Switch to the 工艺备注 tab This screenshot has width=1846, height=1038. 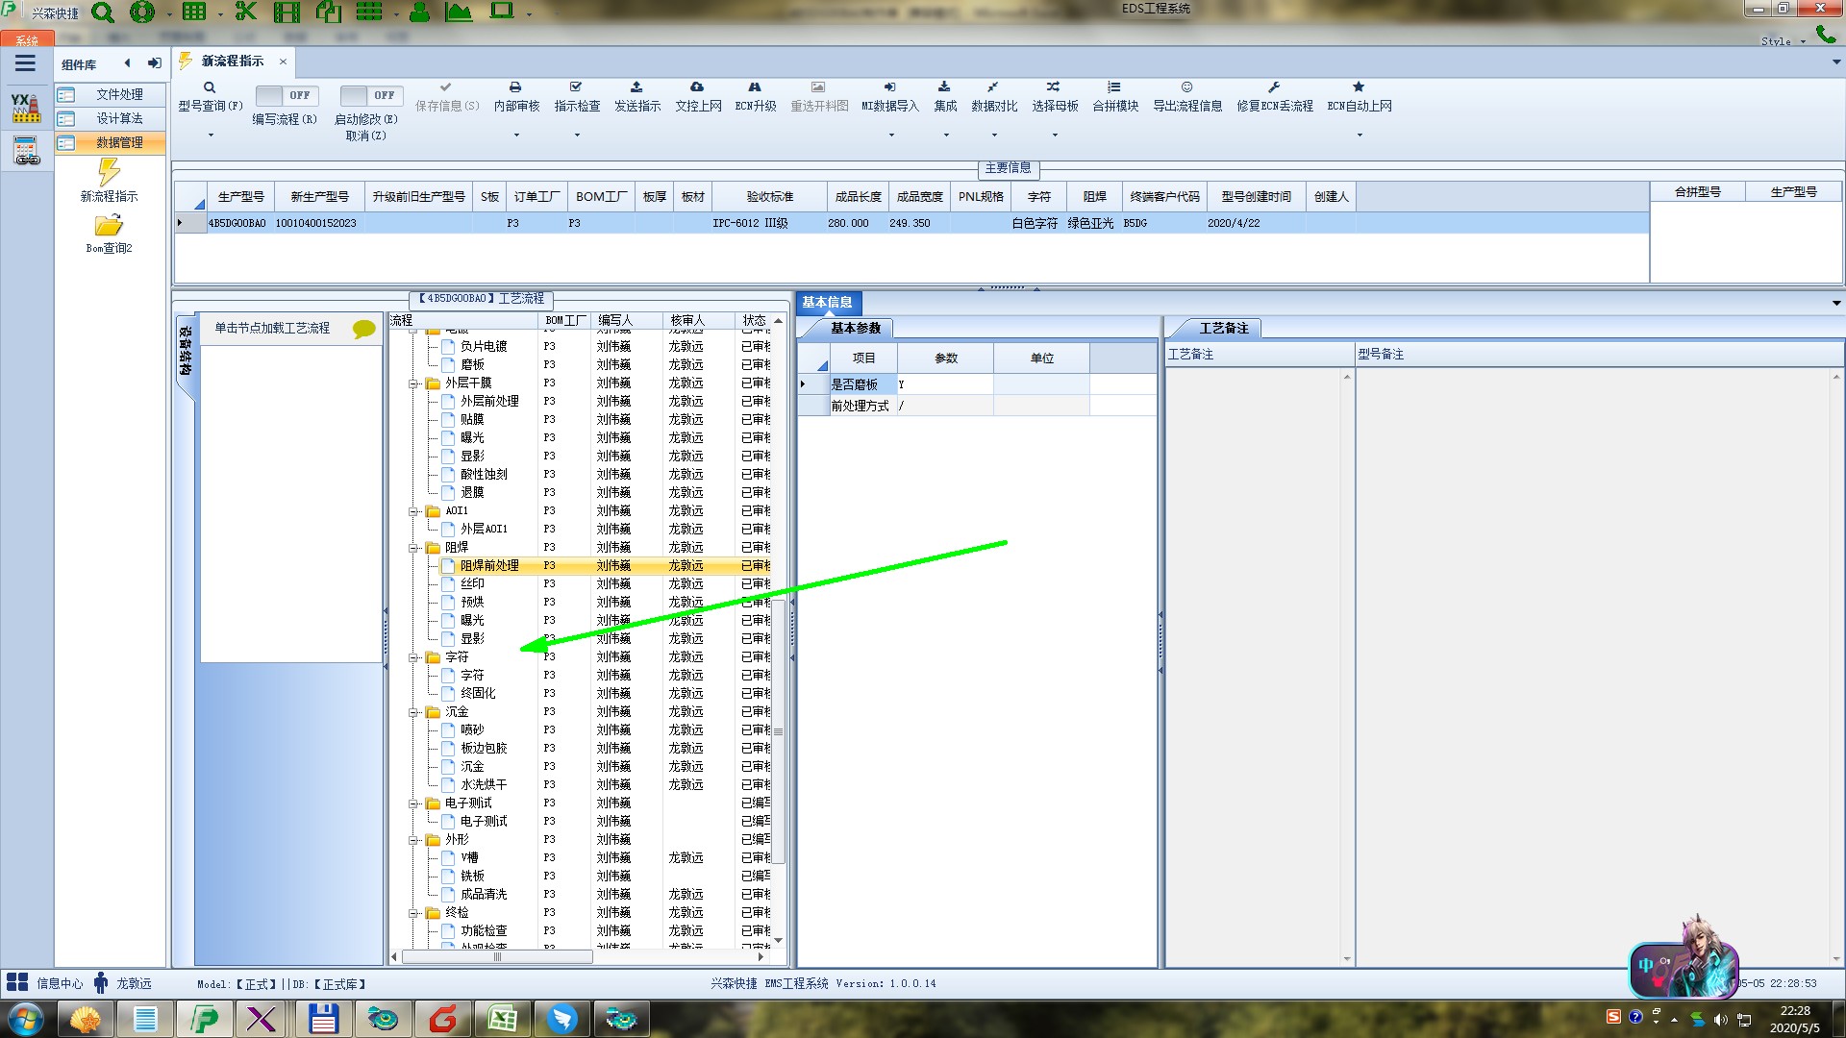pos(1223,329)
